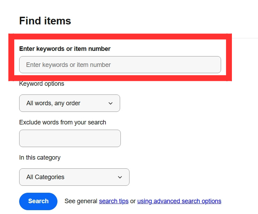This screenshot has height=214, width=258.
Task: Click the 'In this category' label
Action: 40,158
